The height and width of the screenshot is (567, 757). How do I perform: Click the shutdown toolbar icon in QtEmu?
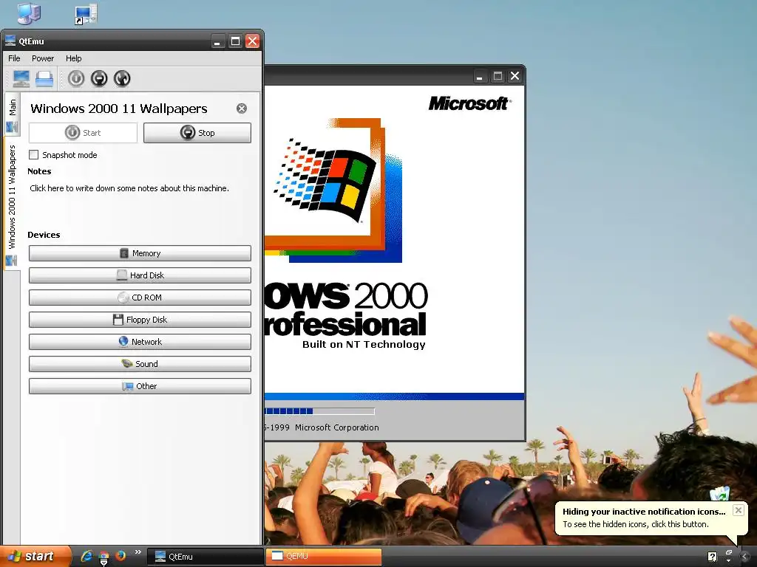(99, 78)
